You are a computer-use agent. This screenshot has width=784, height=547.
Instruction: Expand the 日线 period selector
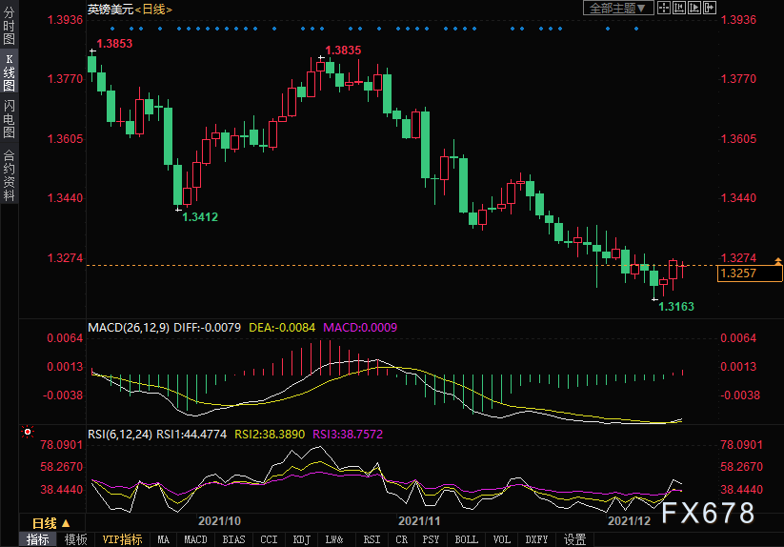point(50,522)
